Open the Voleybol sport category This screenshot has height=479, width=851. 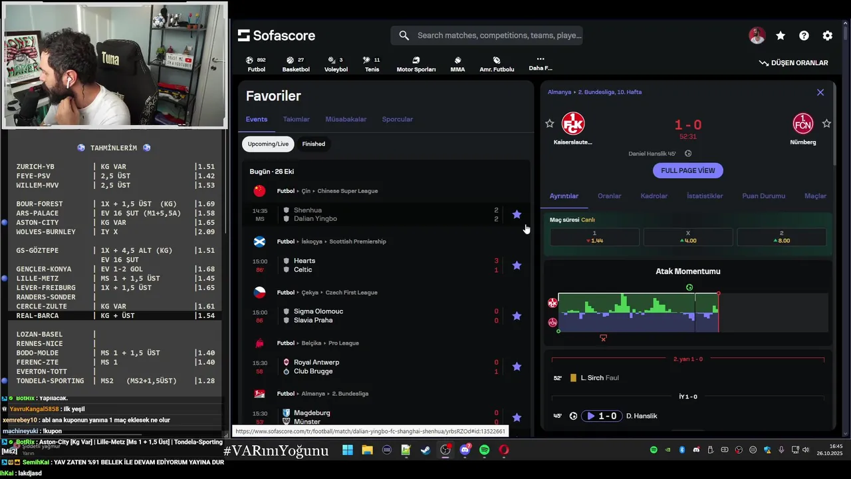click(336, 65)
